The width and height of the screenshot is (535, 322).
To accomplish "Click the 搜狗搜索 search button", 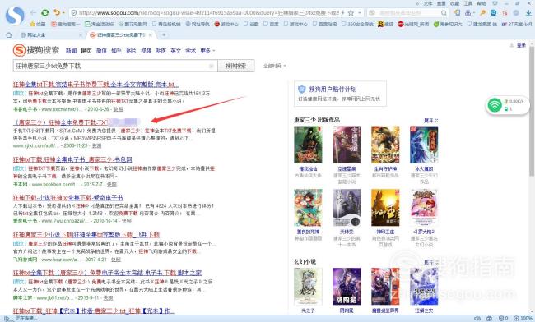I will click(235, 66).
